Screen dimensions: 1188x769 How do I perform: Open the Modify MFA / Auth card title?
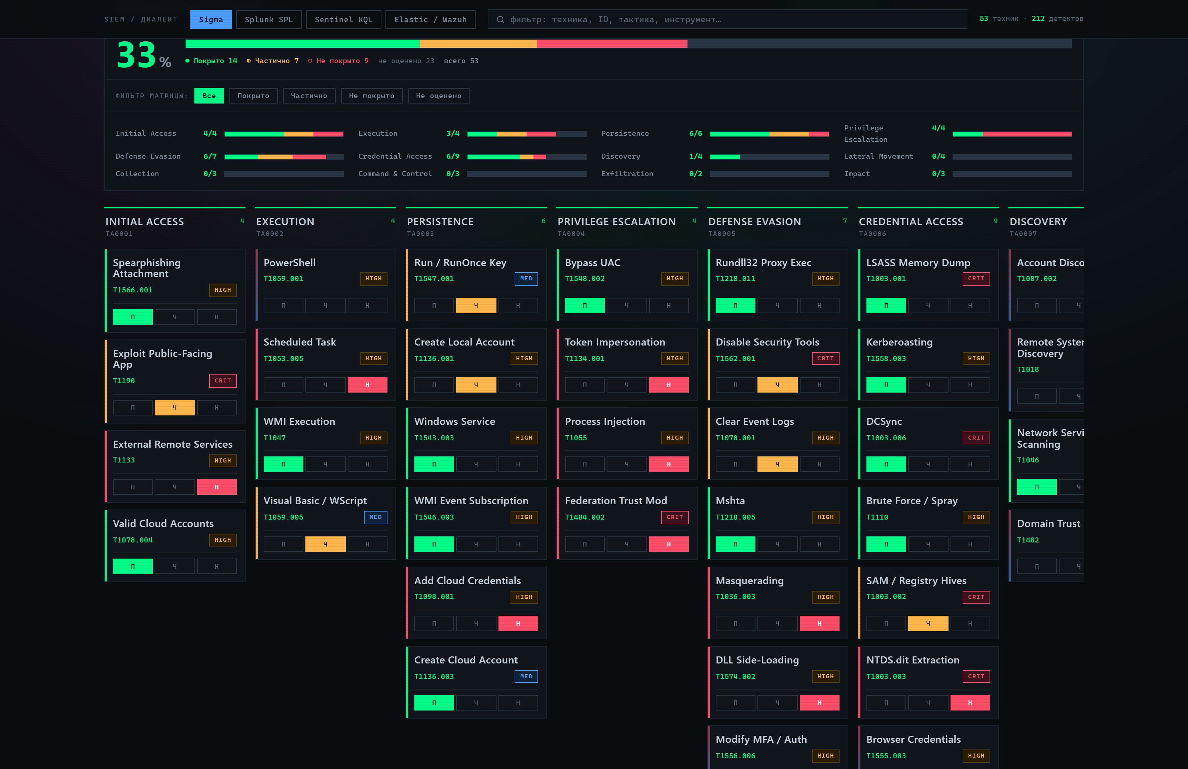click(761, 739)
